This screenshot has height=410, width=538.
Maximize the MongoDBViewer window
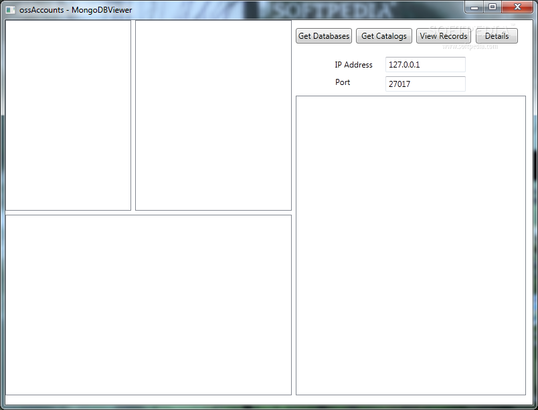tap(492, 7)
